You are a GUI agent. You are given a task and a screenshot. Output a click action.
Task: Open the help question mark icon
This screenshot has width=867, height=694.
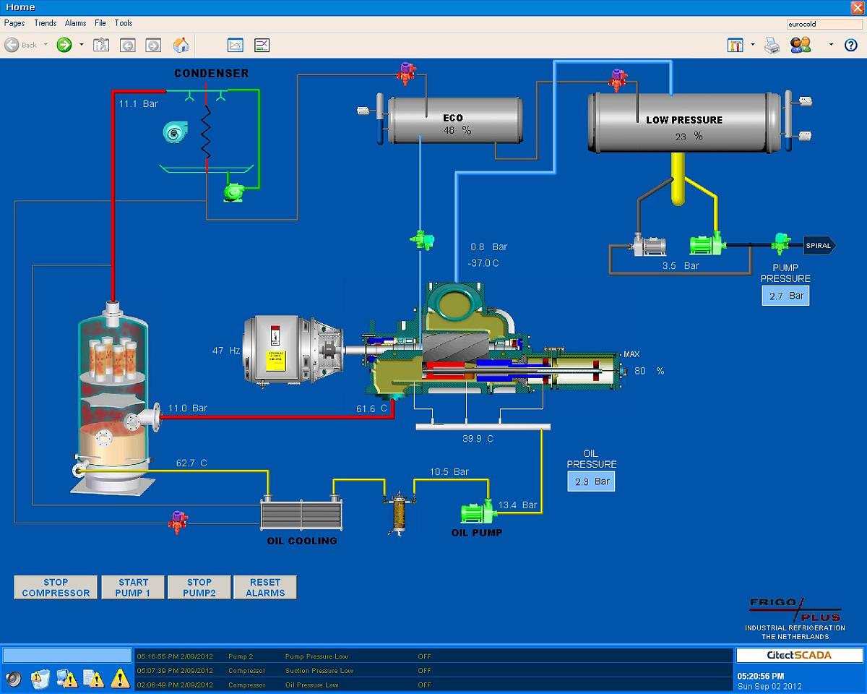click(x=850, y=45)
